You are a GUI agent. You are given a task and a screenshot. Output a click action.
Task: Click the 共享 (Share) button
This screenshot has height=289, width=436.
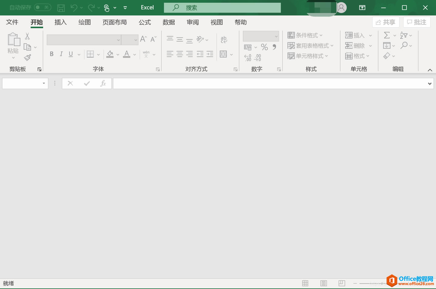click(x=386, y=22)
